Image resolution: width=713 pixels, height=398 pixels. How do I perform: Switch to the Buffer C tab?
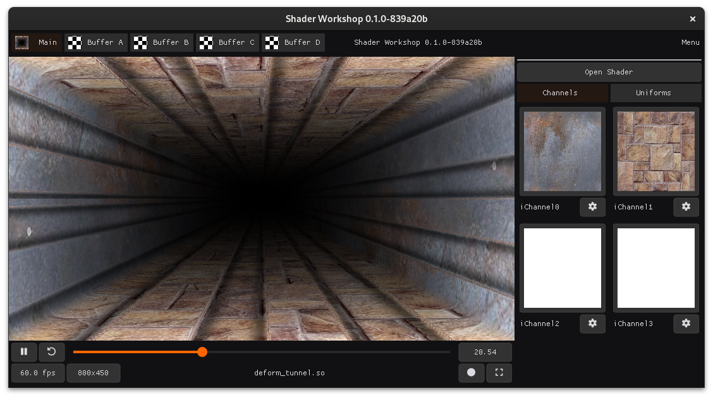click(228, 42)
